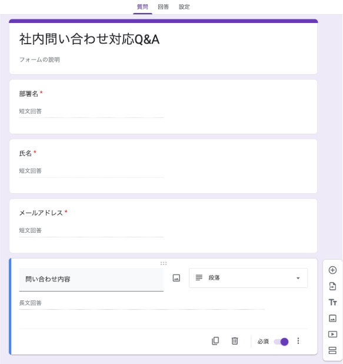Click the 長文回答 placeholder text
343x364 pixels.
point(31,303)
